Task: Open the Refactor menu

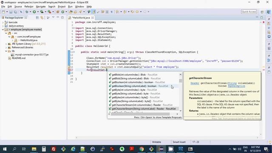Action: (x=29, y=7)
